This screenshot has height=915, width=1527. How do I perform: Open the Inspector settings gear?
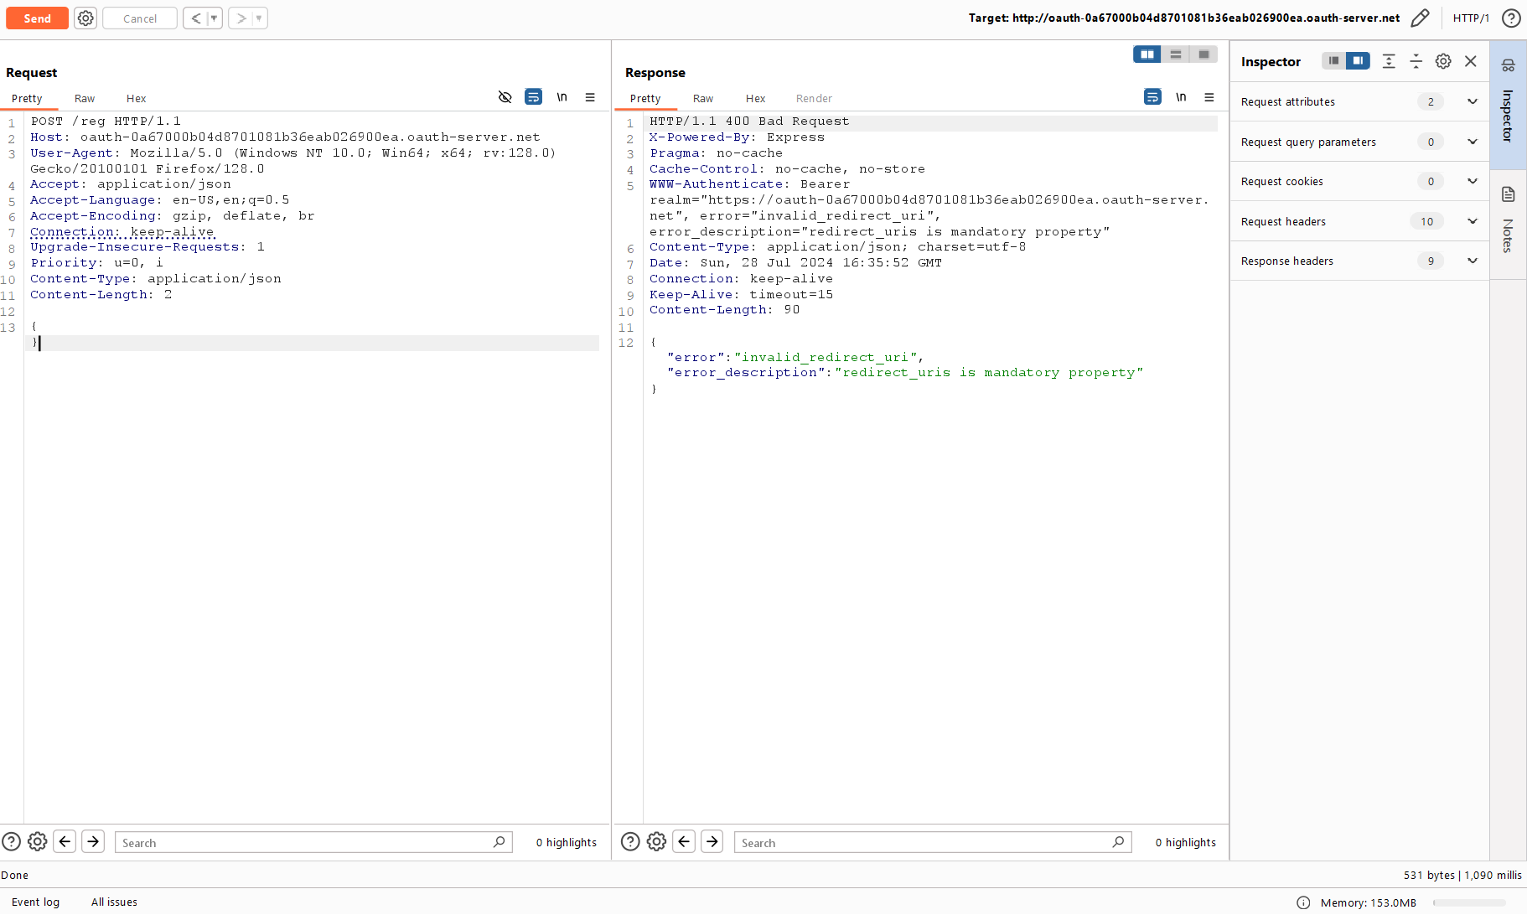pyautogui.click(x=1443, y=61)
